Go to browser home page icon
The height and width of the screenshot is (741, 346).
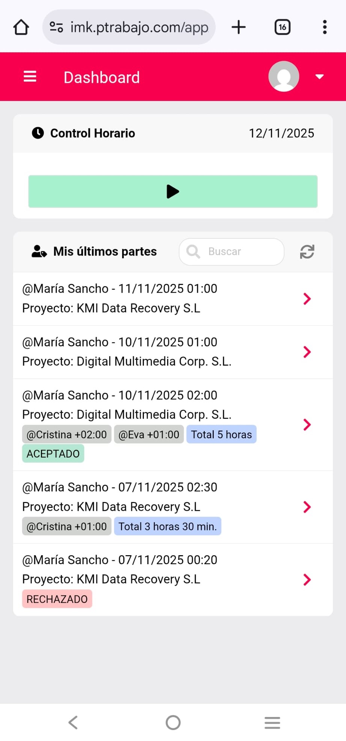click(21, 27)
